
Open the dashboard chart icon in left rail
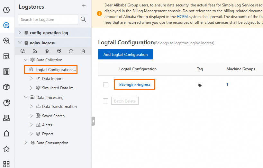coord(6,56)
